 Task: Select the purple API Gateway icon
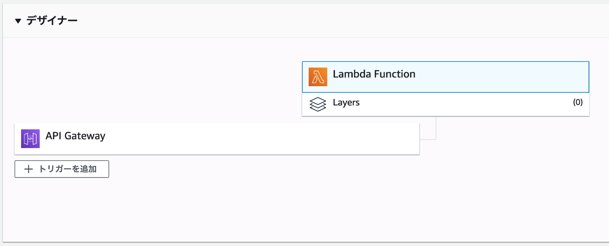click(x=30, y=139)
